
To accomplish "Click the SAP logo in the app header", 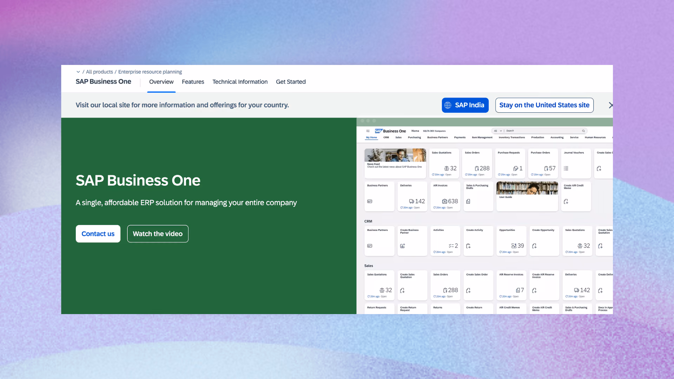I will click(x=378, y=131).
